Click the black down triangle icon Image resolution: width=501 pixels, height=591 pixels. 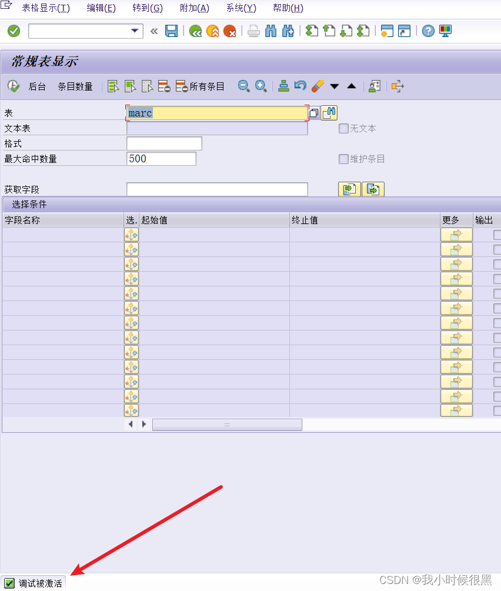tap(335, 86)
